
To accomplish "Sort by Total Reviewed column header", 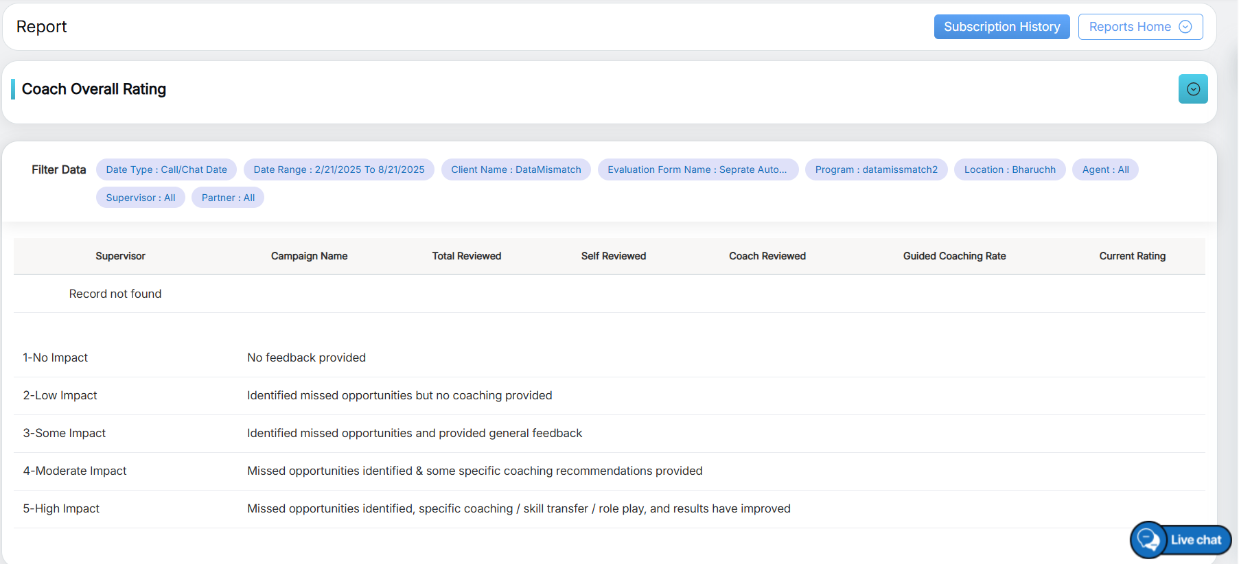I will tap(466, 256).
